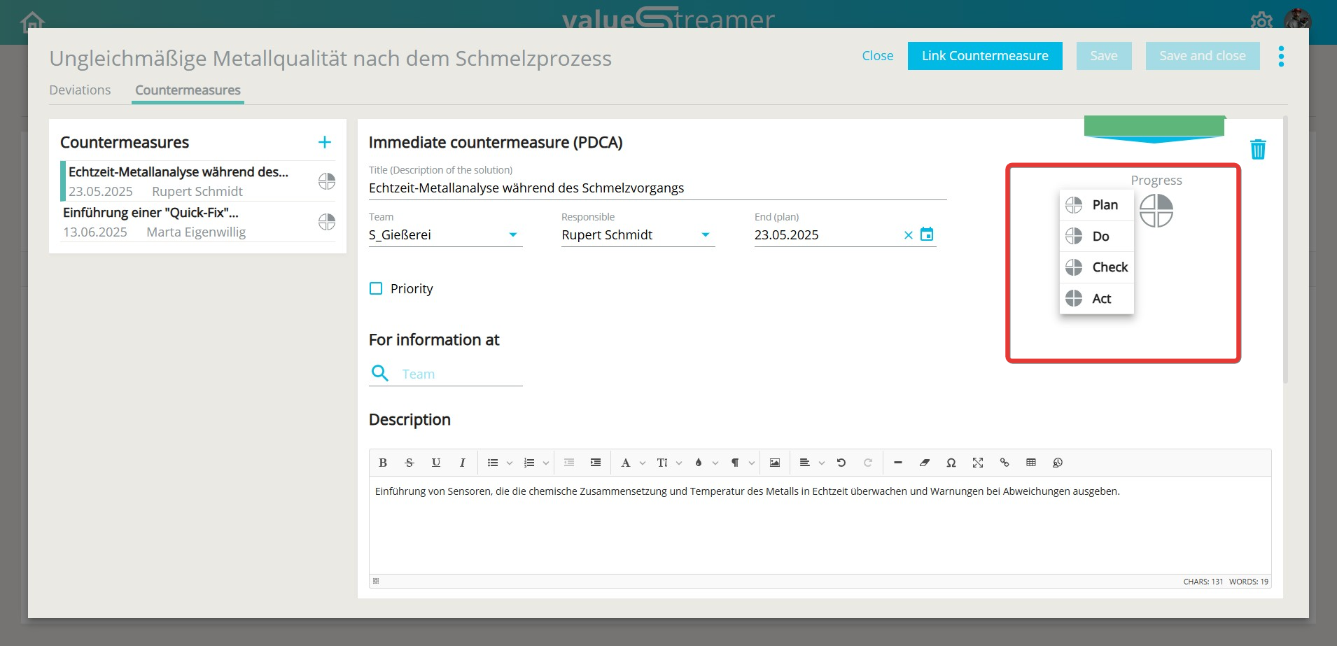
Task: Open the three-dot more options menu
Action: coord(1281,56)
